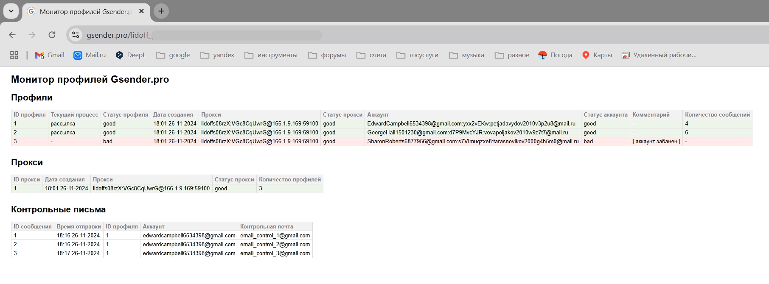Open the site information icon in address bar
Viewport: 769px width, 284px height.
[x=76, y=35]
